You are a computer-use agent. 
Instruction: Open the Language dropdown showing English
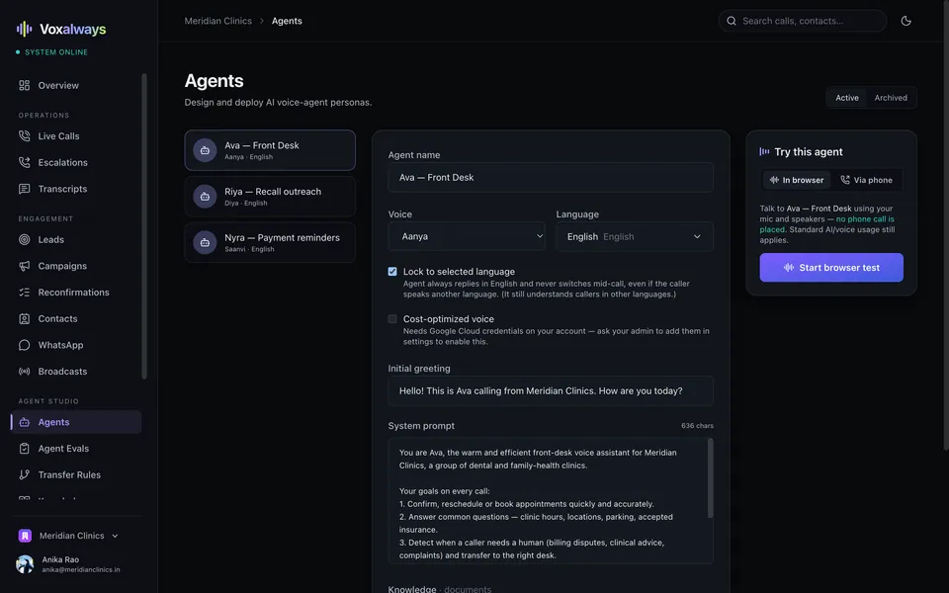[x=635, y=236]
